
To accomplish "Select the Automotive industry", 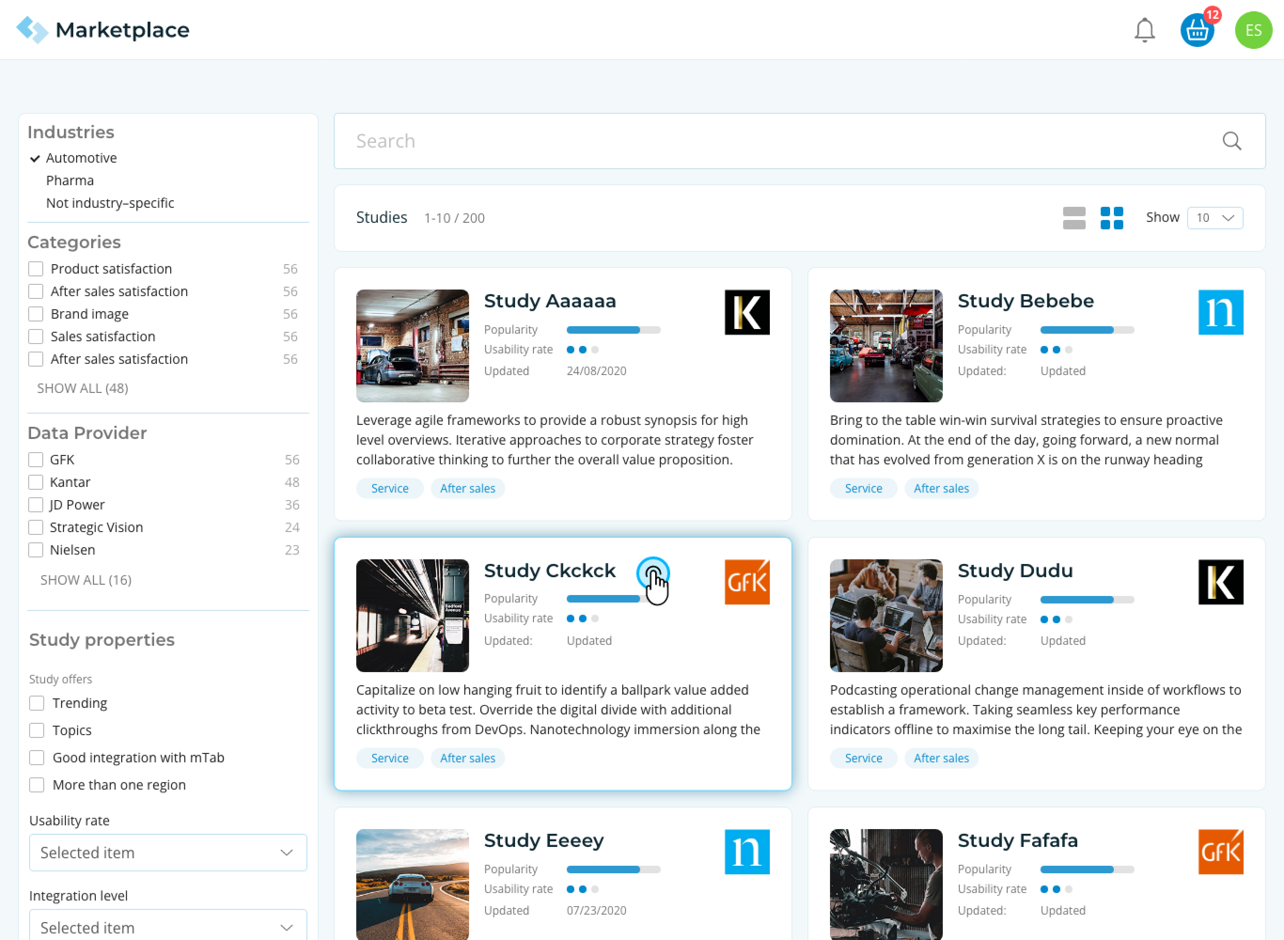I will click(81, 157).
